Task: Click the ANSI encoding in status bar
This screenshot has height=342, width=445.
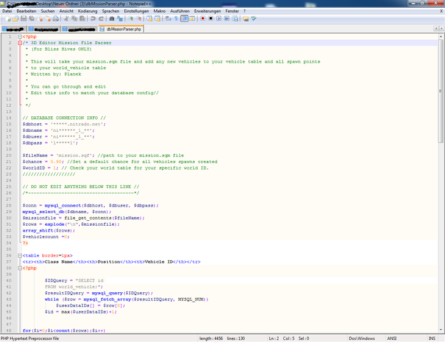Action: (392, 338)
